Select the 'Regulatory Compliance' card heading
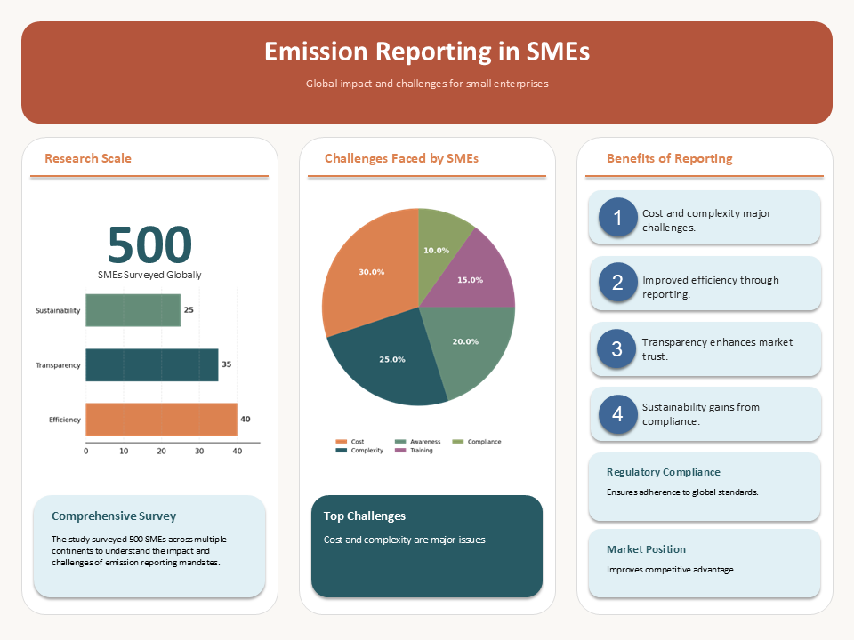This screenshot has height=640, width=854. click(x=664, y=472)
